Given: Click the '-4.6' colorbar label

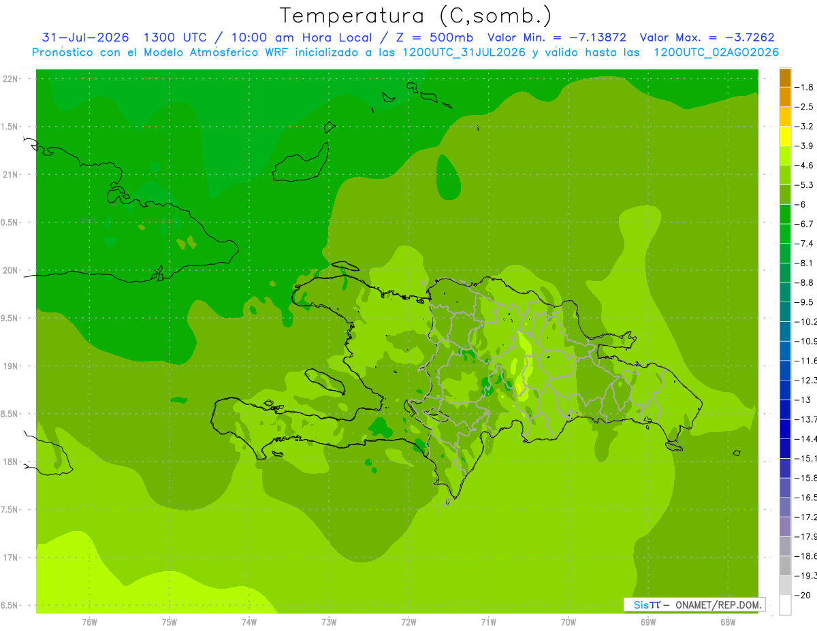Looking at the screenshot, I should [x=804, y=165].
